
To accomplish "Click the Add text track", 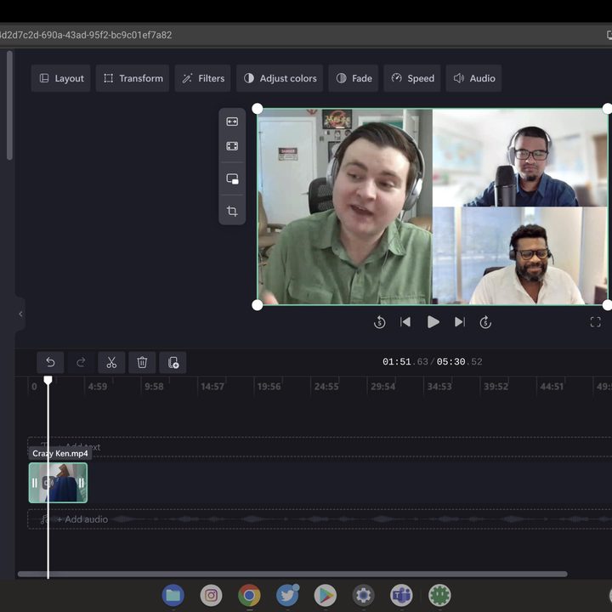I will 320,447.
